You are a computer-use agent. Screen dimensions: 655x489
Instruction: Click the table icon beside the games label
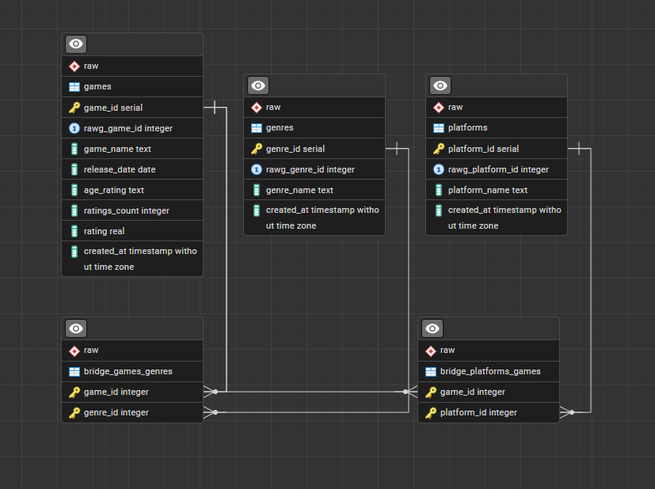click(x=74, y=86)
